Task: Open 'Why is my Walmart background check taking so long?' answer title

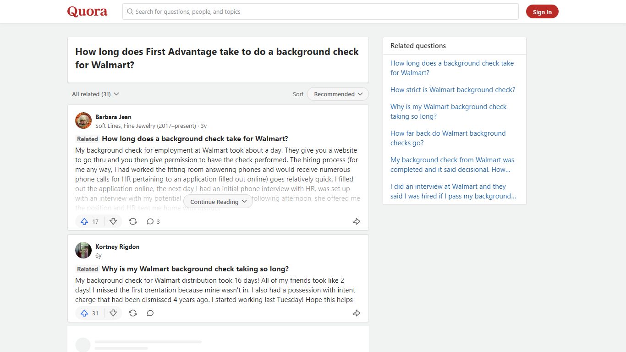Action: coord(195,269)
